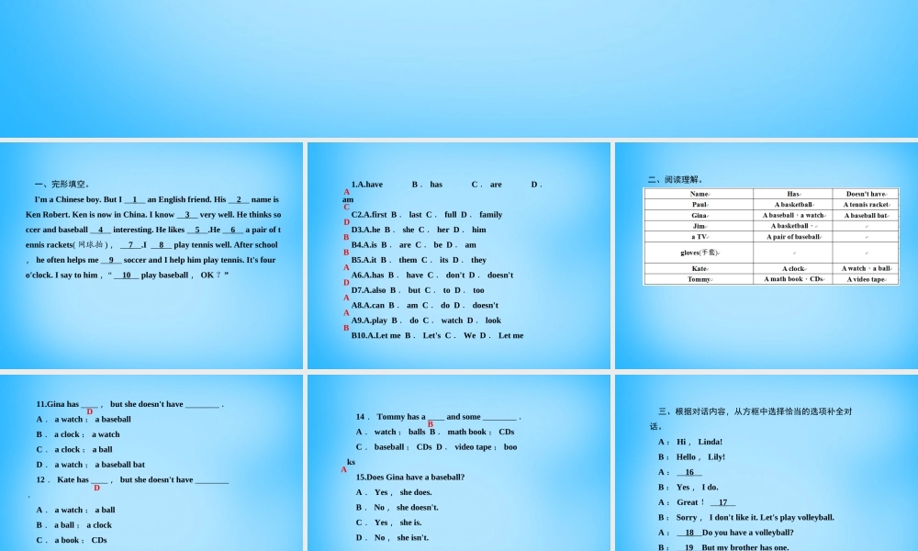This screenshot has width=918, height=551.
Task: Click the line "Let's play volleyball" in the dialogue
Action: (772, 518)
